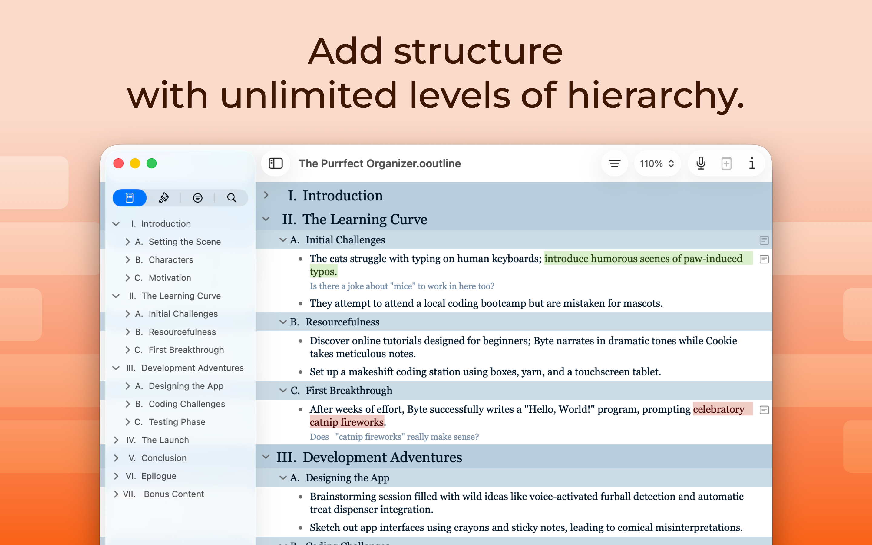Expand sidebar VI. Epilogue chevron
Screen dimensions: 872x545
click(116, 476)
